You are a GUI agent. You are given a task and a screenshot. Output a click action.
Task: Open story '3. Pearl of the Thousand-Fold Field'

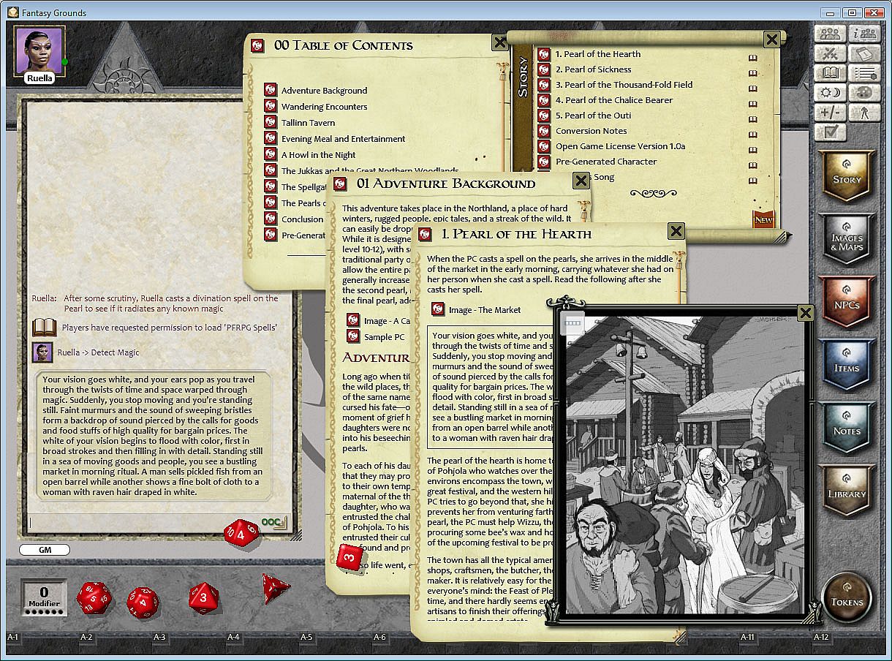tap(624, 85)
